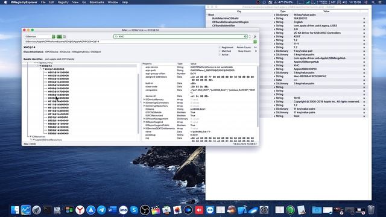Collapse the XHC@14 tree node

pyautogui.click(x=40, y=66)
